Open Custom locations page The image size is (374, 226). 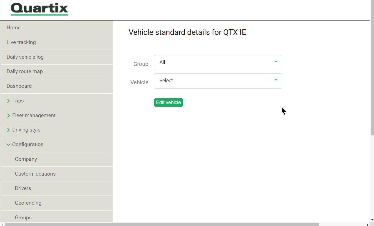(x=57, y=174)
